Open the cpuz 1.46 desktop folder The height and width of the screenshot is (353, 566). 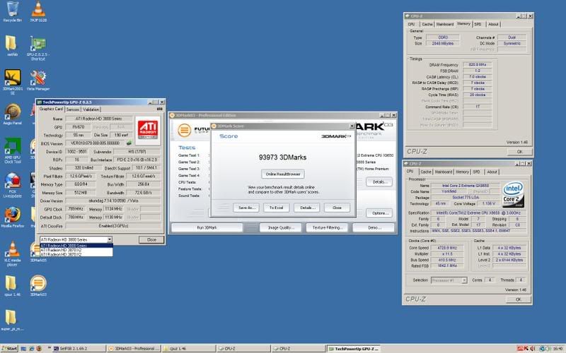tap(12, 285)
